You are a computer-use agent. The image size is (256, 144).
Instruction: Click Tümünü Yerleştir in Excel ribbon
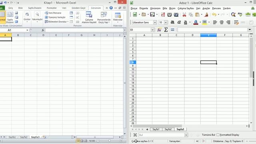pyautogui.click(x=55, y=17)
